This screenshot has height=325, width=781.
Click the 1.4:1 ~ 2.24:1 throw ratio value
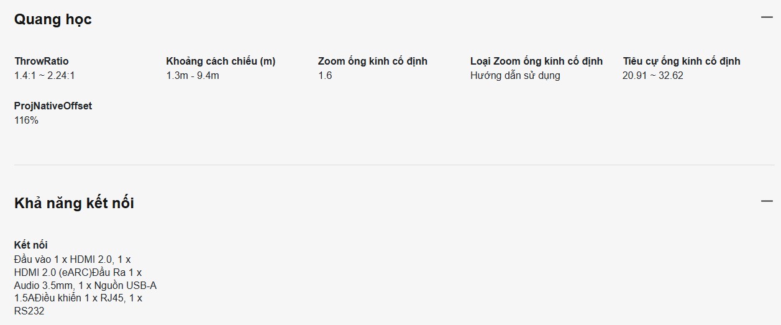point(45,76)
